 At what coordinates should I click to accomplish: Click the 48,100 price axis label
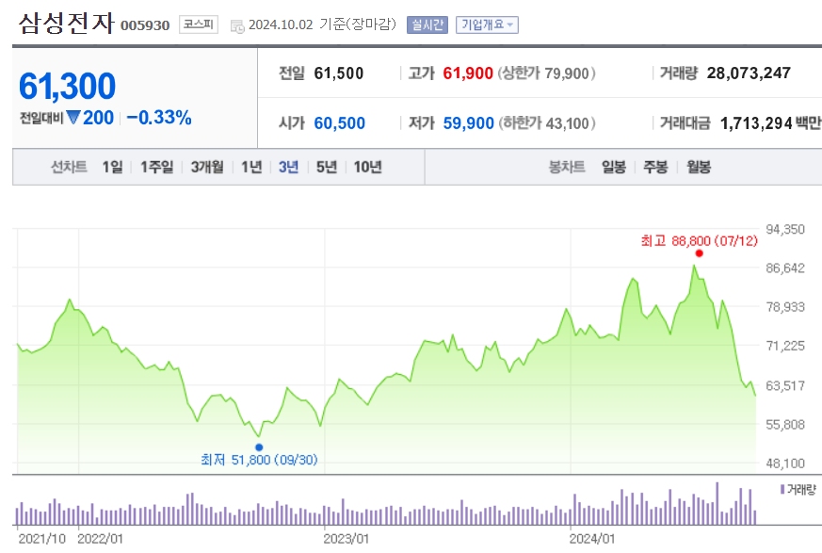784,463
